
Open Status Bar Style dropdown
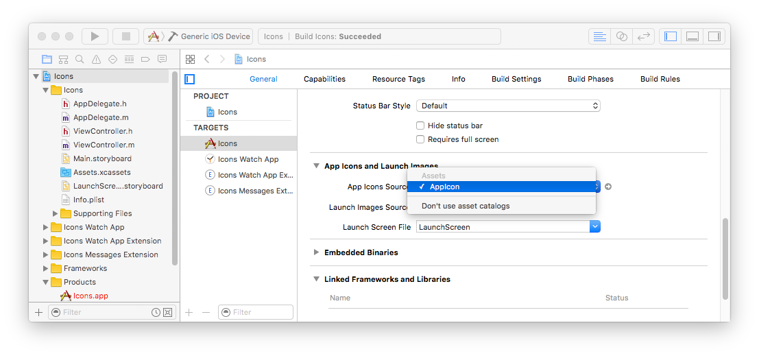pos(508,106)
